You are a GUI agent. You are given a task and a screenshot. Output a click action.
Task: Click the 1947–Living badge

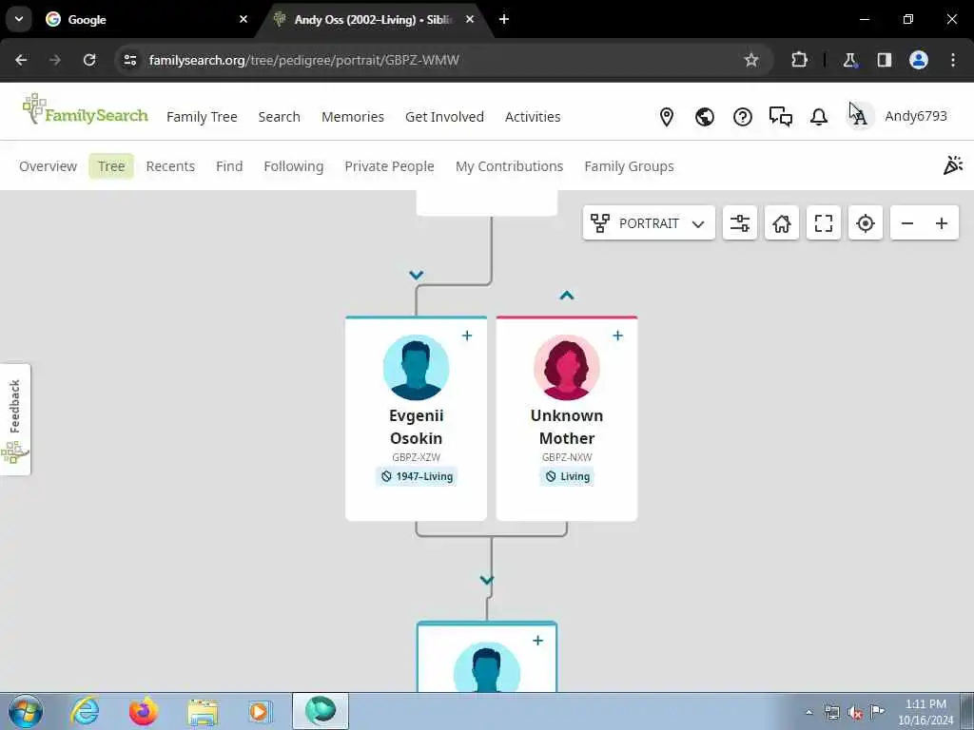click(x=417, y=476)
